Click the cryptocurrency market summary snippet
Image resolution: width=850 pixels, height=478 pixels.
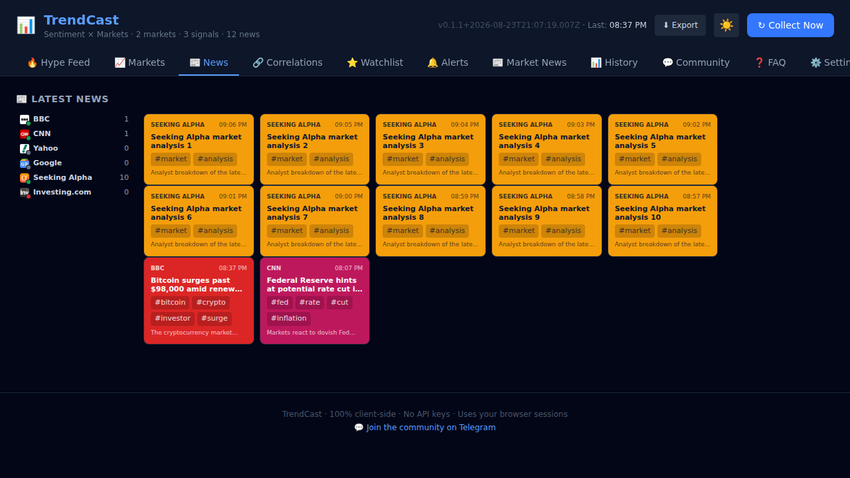click(195, 333)
